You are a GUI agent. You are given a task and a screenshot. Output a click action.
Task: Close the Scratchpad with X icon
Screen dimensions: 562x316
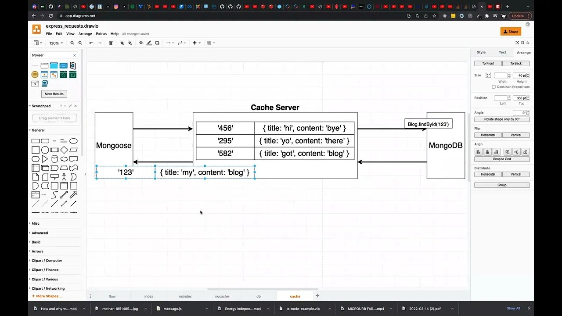point(76,106)
